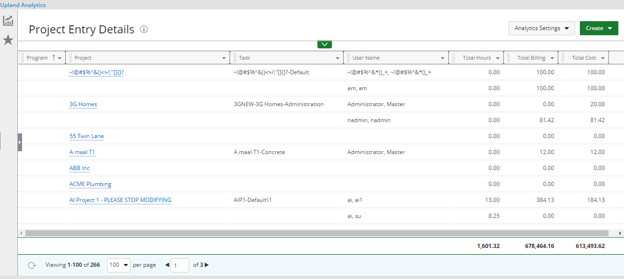
Task: Expand the green filter chevron panel
Action: pyautogui.click(x=324, y=44)
